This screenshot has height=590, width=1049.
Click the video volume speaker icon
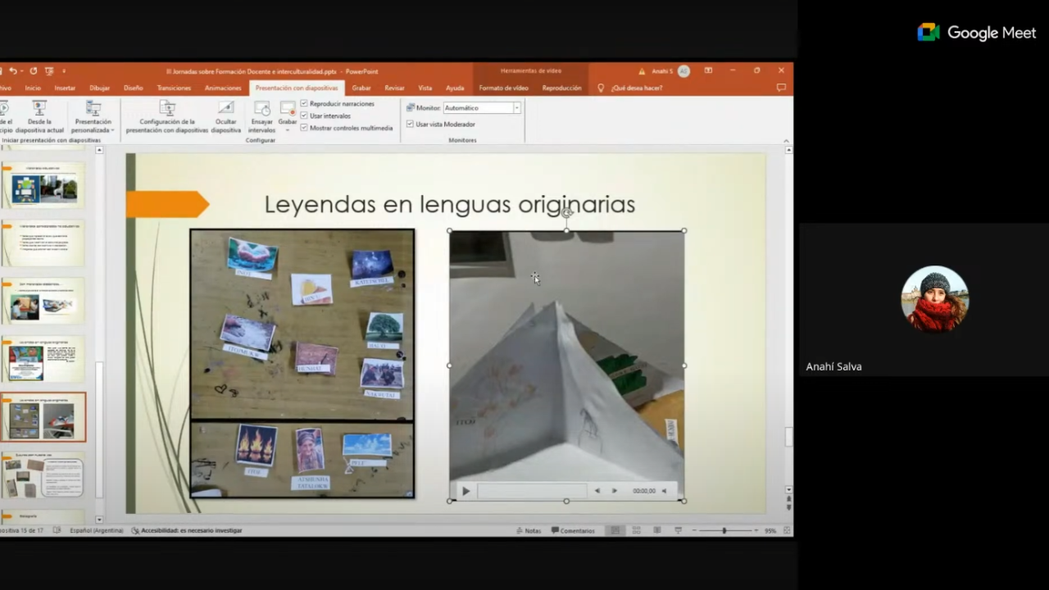[664, 491]
